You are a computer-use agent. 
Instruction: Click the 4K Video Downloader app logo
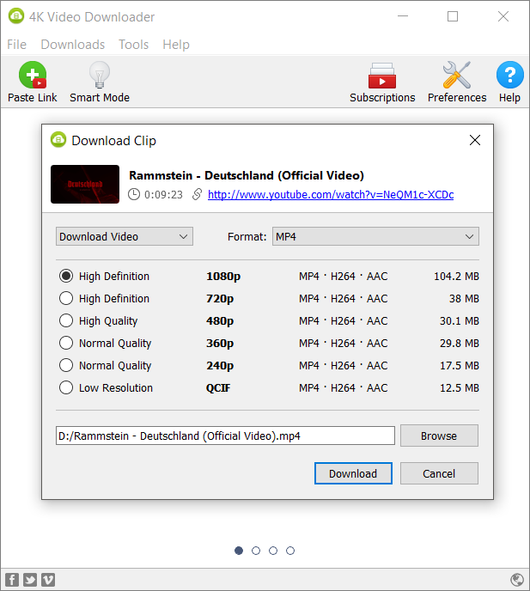[16, 16]
